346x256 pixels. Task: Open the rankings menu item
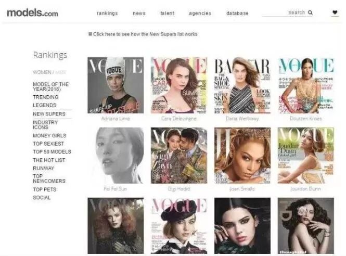point(107,13)
